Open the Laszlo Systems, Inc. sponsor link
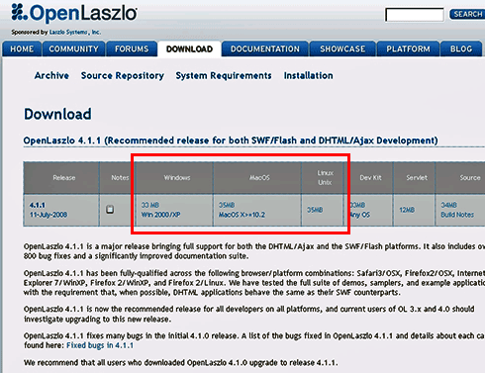Screen dimensions: 485x373 click(x=75, y=33)
